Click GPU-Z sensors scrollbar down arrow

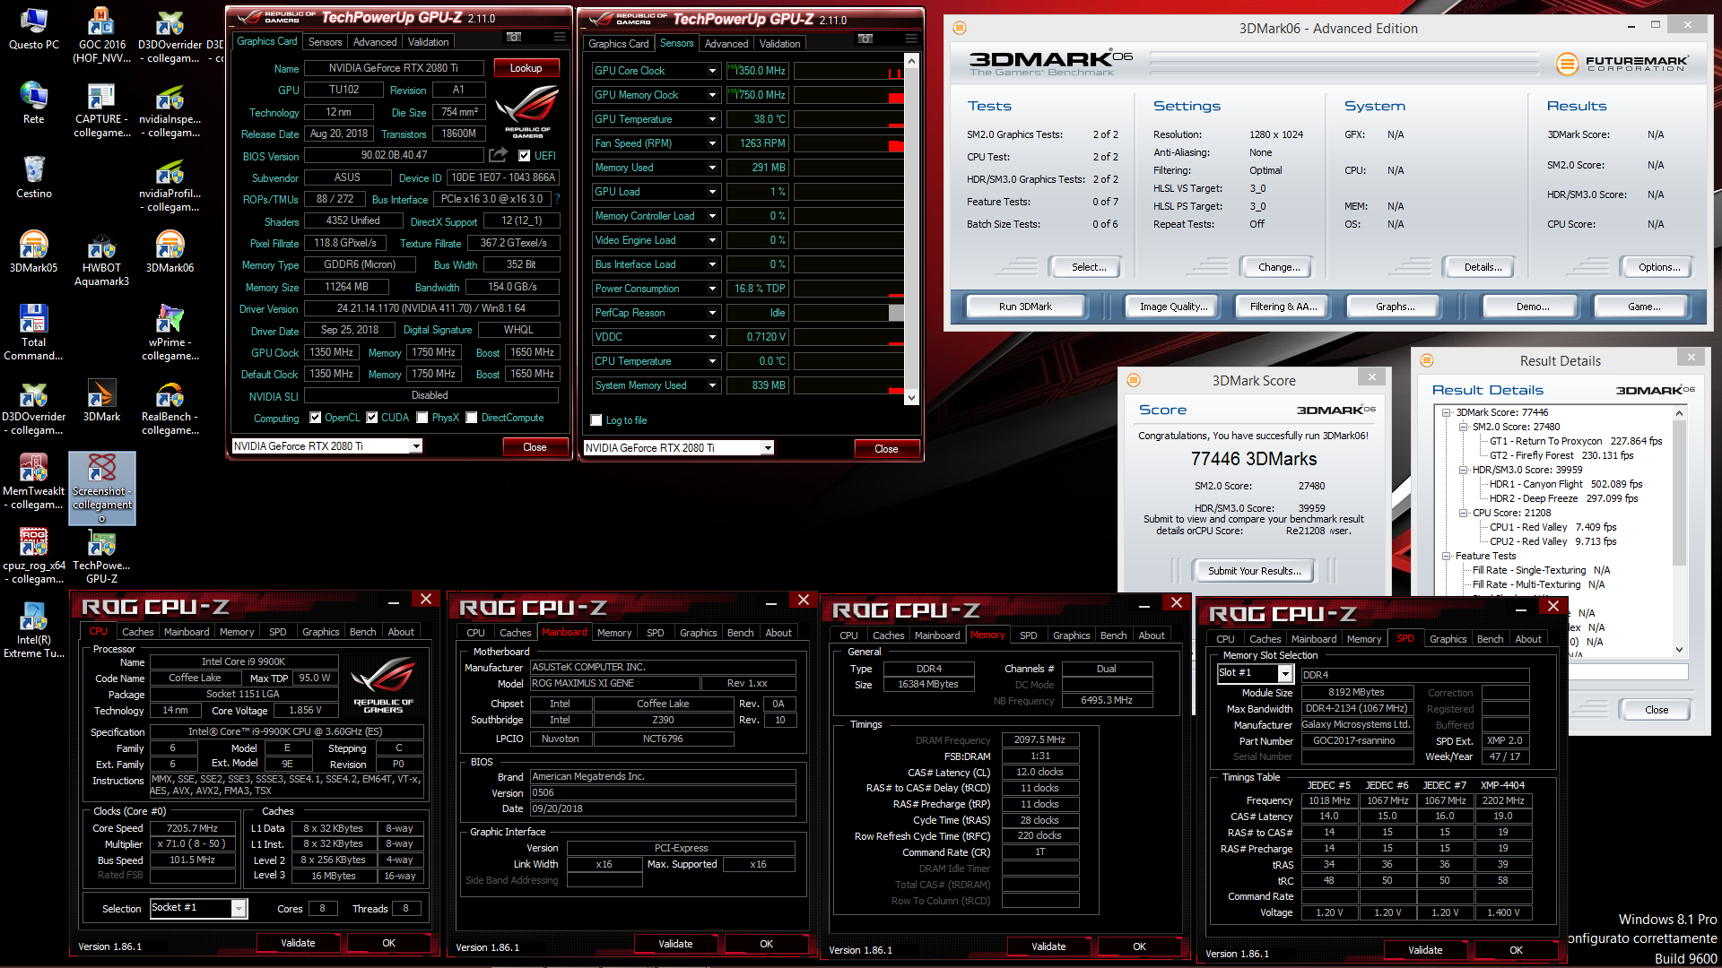(911, 398)
